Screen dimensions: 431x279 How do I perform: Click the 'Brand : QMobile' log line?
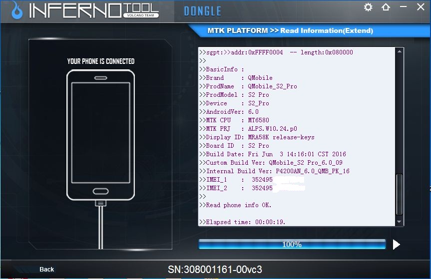click(236, 78)
